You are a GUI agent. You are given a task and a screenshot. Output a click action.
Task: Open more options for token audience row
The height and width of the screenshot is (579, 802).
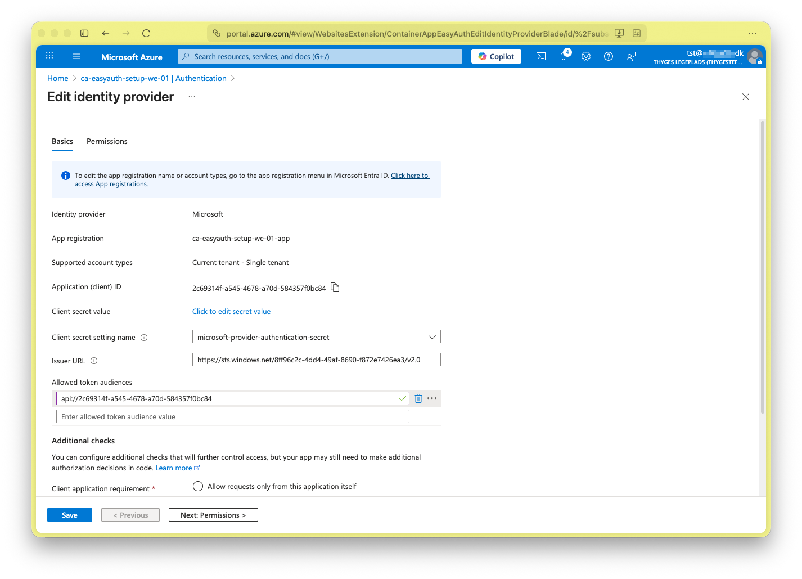(x=432, y=398)
